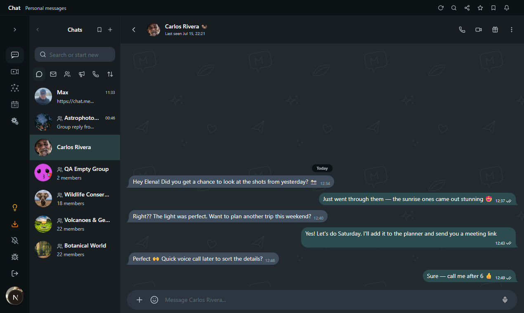Toggle the star favorite icon in top bar
Screen dimensions: 524x313
click(x=480, y=8)
